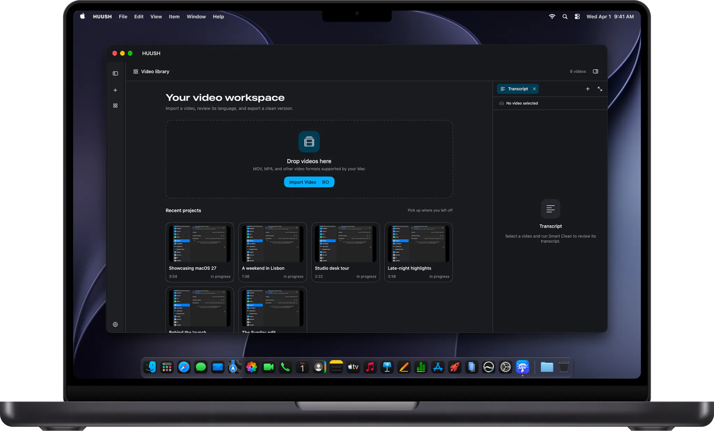Open the Edit menu

point(139,17)
